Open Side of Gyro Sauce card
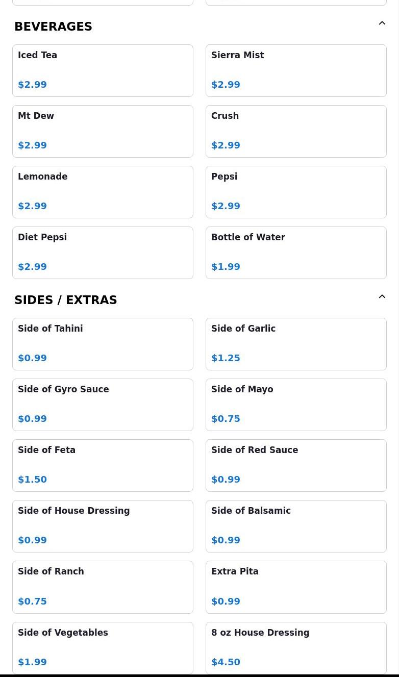The width and height of the screenshot is (399, 677). coord(103,405)
